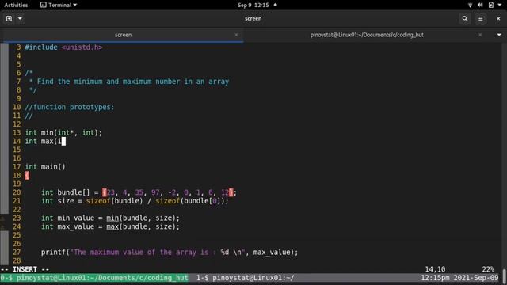The image size is (507, 285).
Task: Select screen window 1 pinoystat@Linux01:~/
Action: coord(246,278)
